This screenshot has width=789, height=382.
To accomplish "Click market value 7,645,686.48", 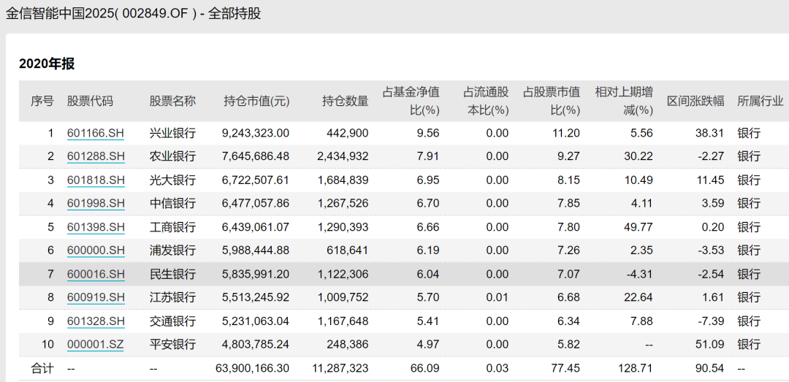I will tap(256, 156).
